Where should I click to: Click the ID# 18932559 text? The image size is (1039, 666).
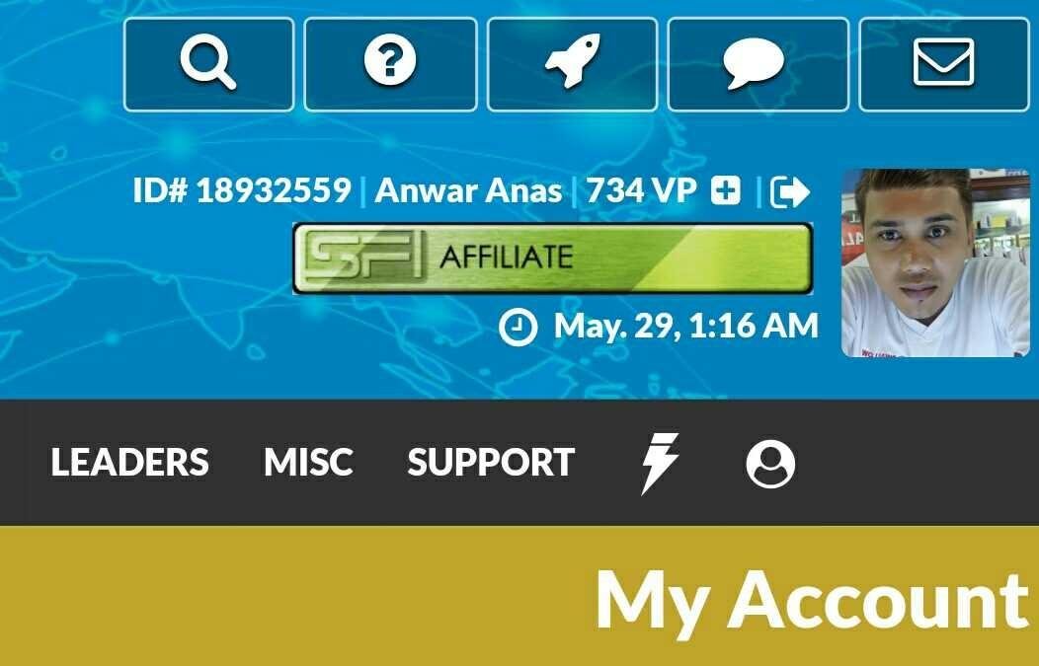click(242, 190)
